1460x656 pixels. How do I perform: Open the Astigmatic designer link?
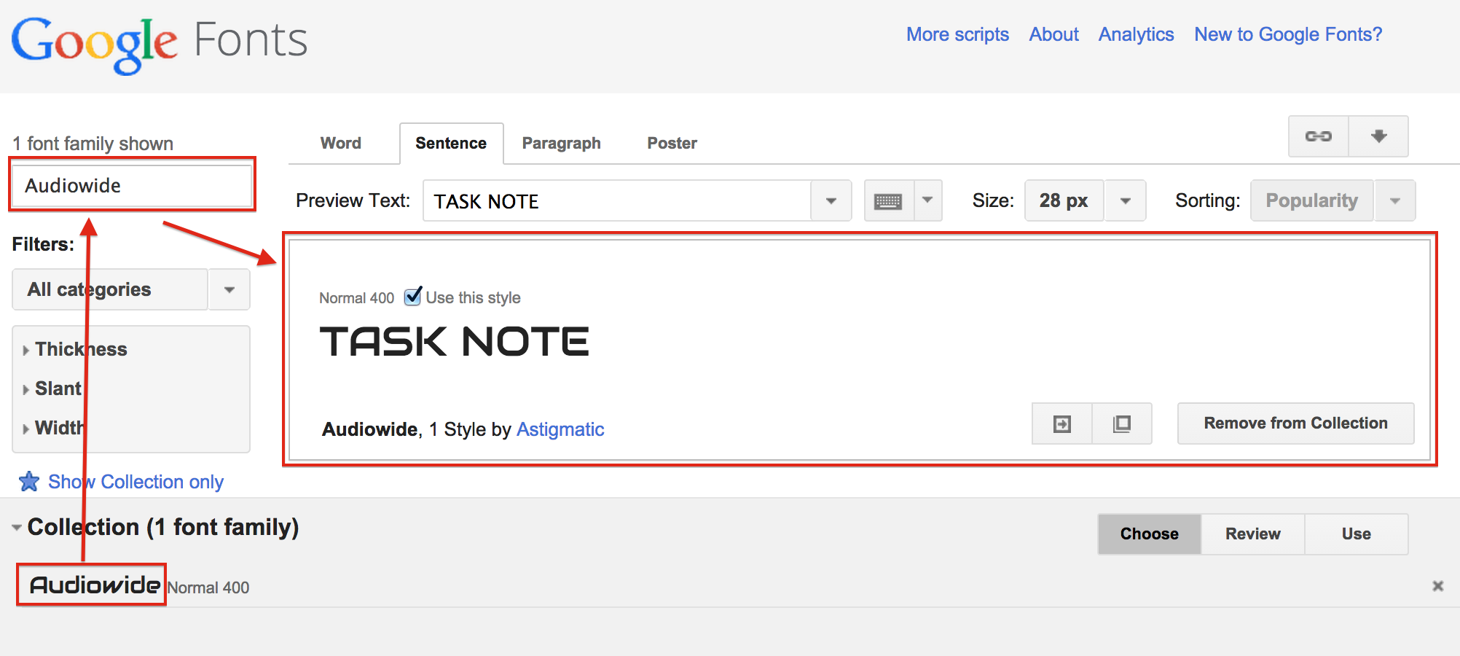(x=560, y=429)
